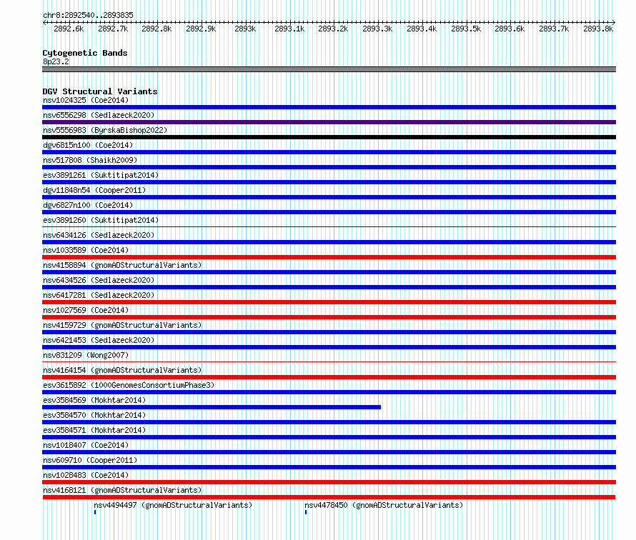
Task: Click the small nsv4478450 variant marker
Action: pos(306,512)
